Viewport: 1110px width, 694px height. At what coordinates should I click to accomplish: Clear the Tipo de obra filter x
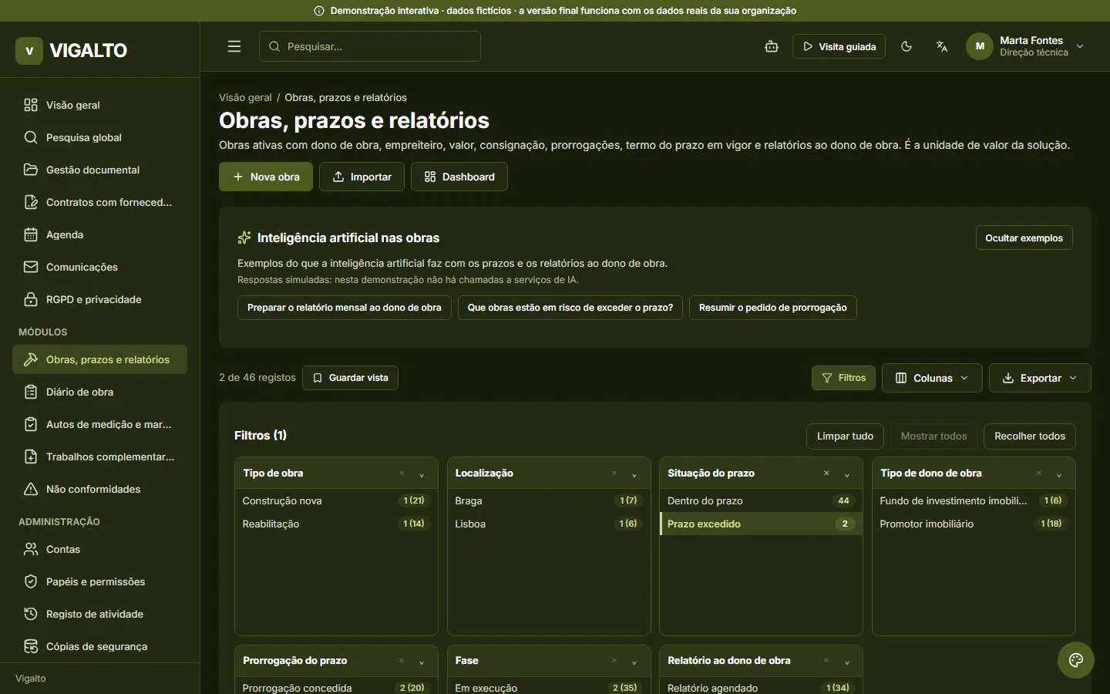point(402,473)
